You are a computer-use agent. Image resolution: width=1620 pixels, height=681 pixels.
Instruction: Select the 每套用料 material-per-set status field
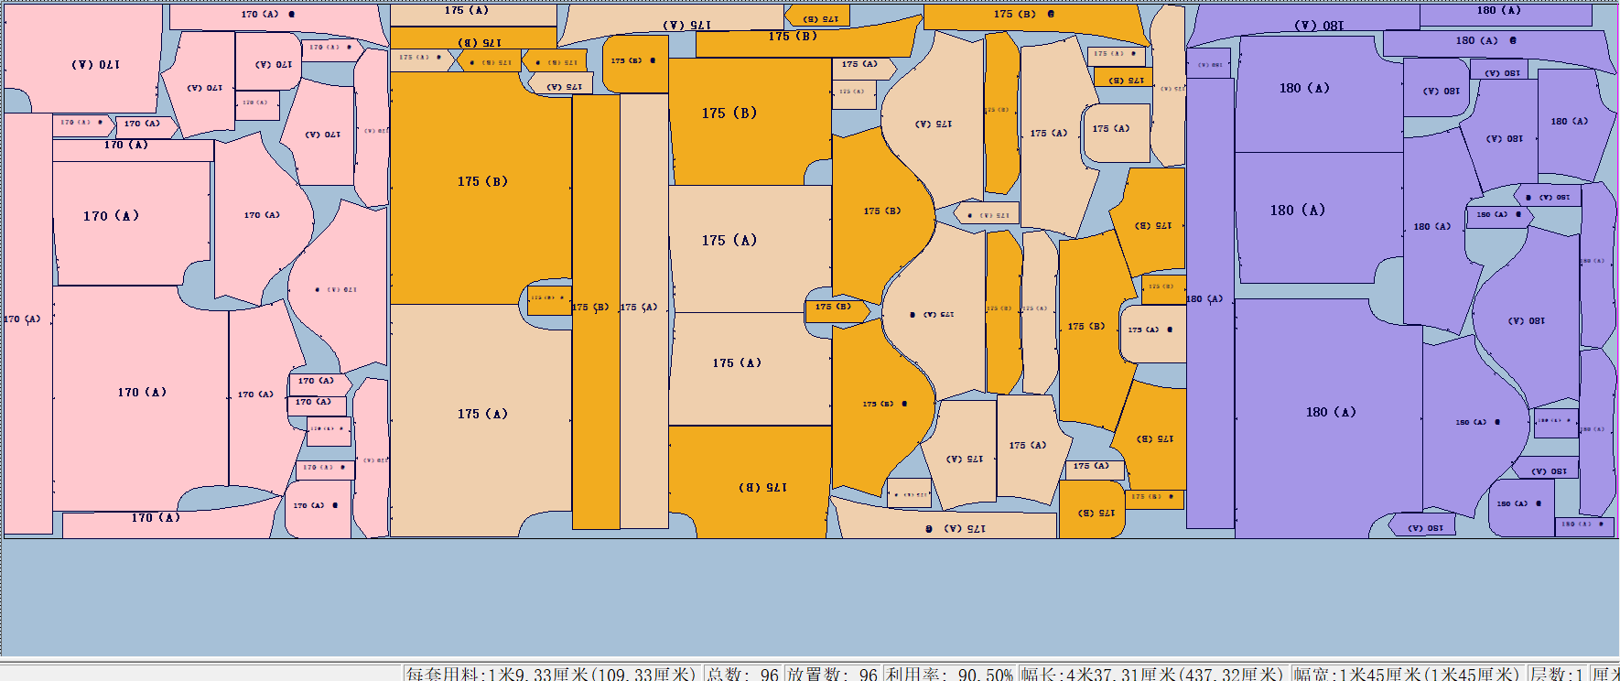pos(551,674)
